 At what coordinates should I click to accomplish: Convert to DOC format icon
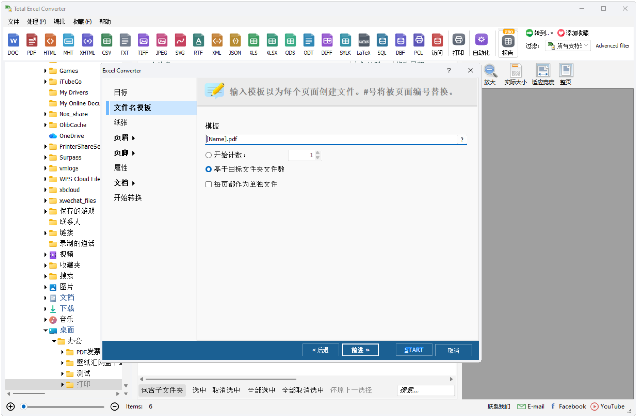point(13,44)
